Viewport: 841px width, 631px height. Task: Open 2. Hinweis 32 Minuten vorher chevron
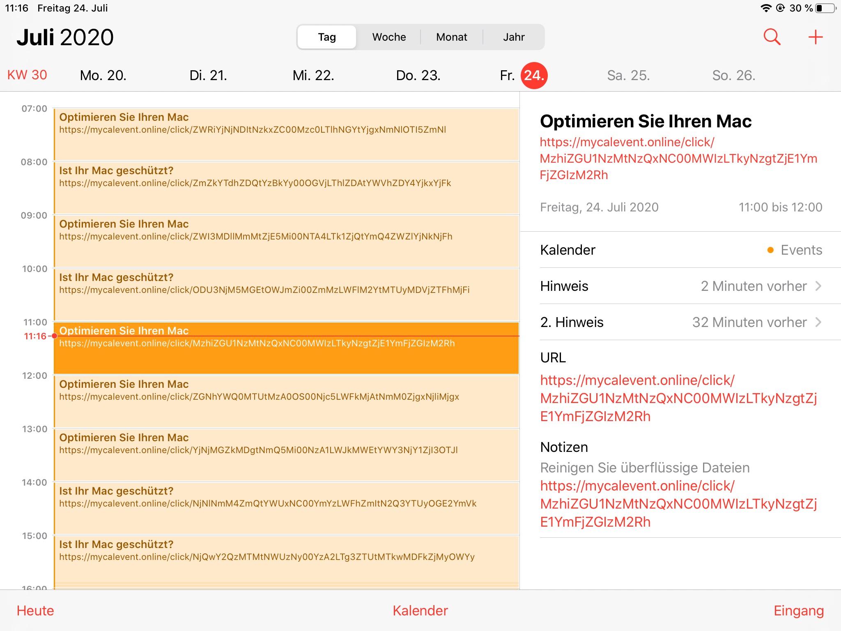tap(818, 322)
